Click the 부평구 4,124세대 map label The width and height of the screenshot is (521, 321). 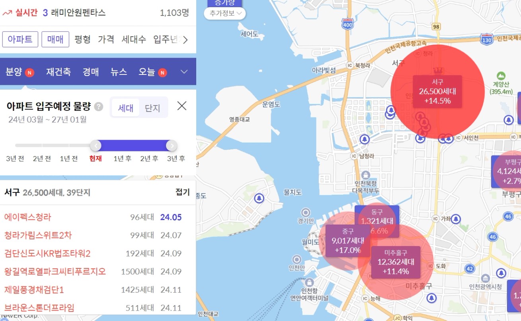506,171
